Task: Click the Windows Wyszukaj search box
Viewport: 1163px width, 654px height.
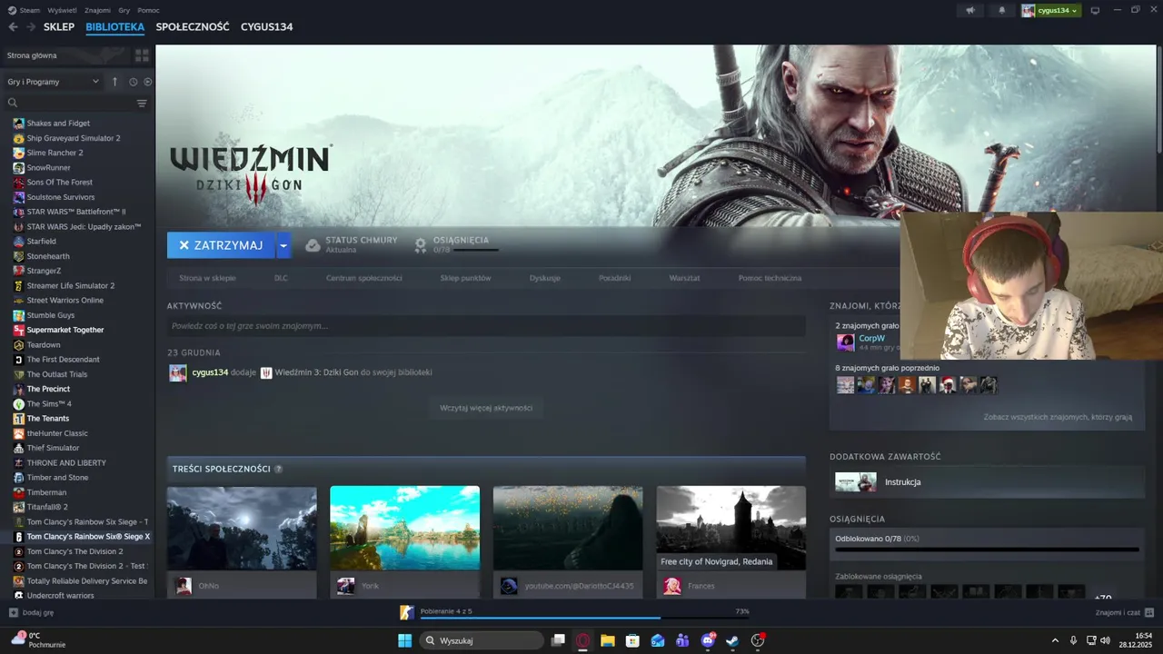Action: [482, 640]
